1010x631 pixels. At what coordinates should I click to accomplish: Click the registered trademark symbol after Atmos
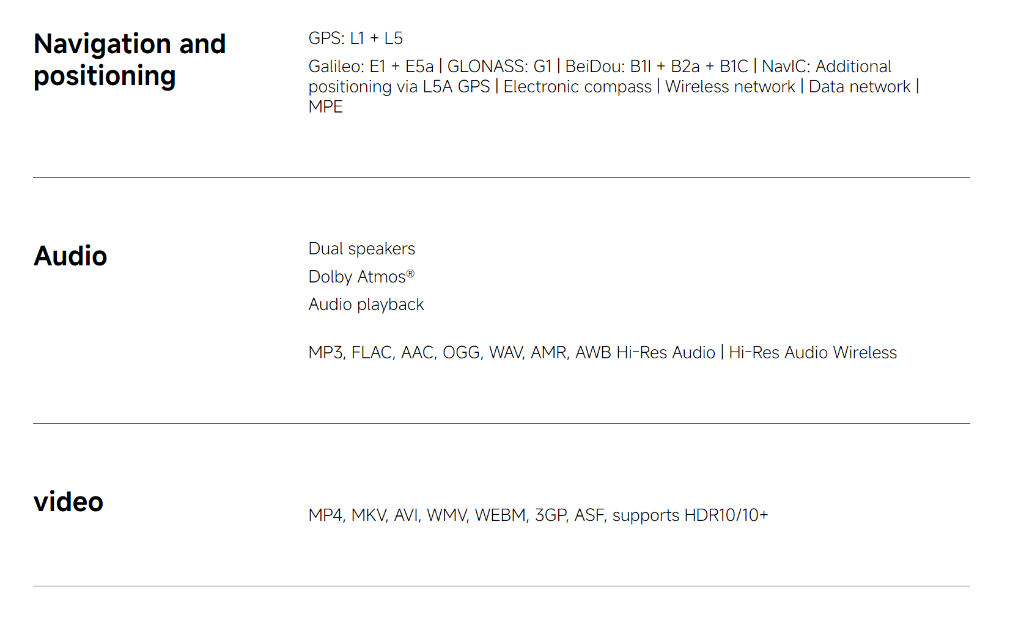pos(410,273)
